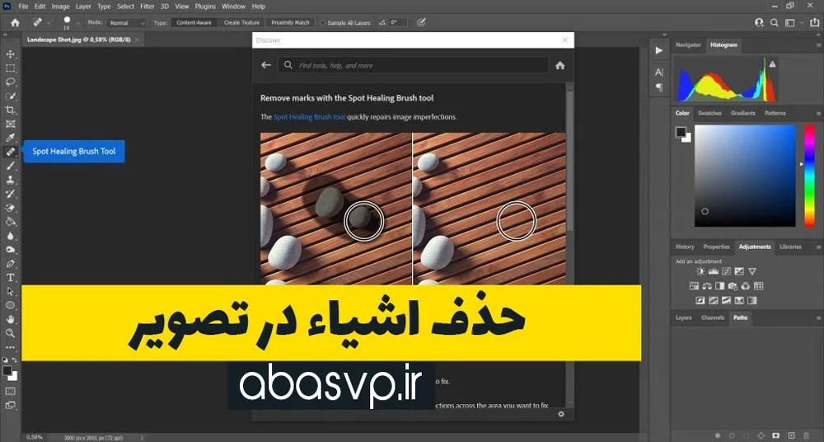Select the Clone Stamp tool
The image size is (824, 442).
(10, 180)
